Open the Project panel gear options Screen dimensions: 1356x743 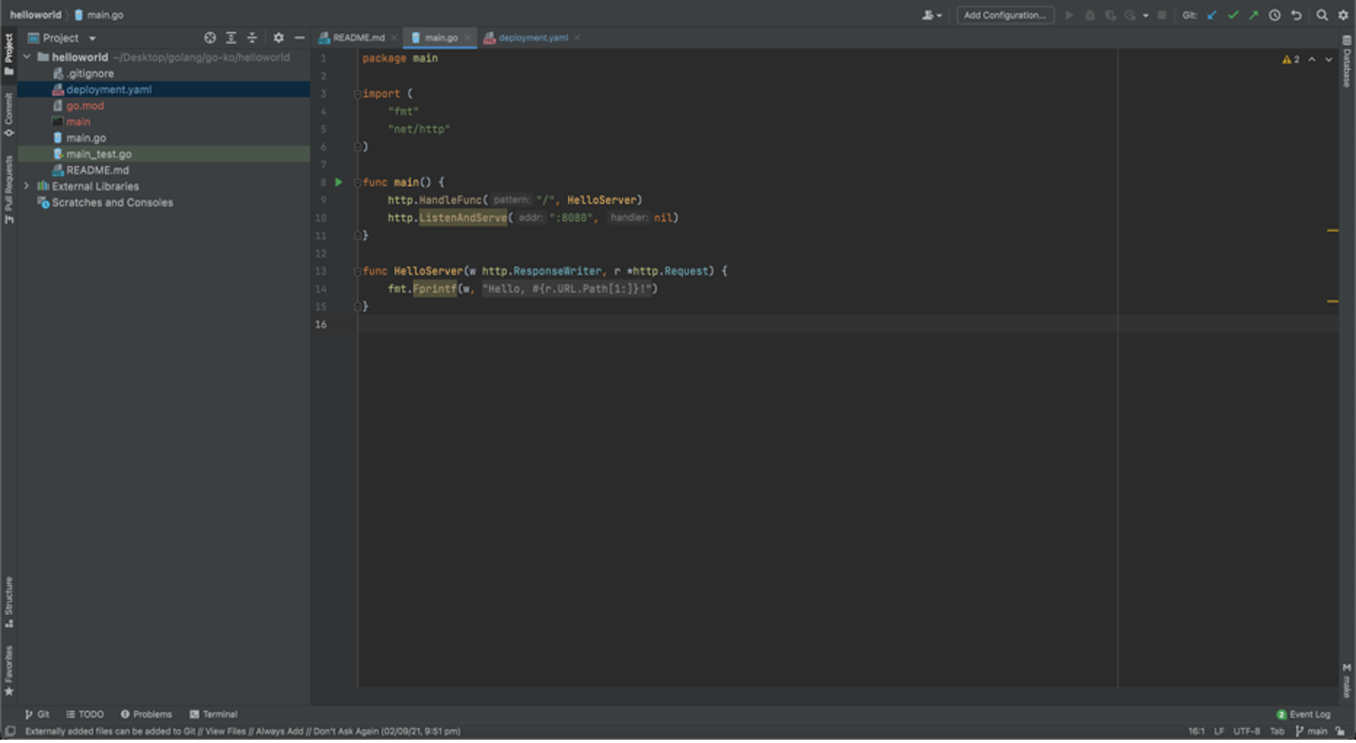coord(279,38)
